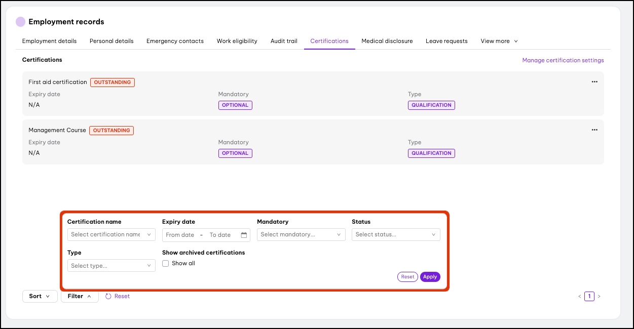Collapse the Filter panel button
The height and width of the screenshot is (329, 634).
[80, 296]
